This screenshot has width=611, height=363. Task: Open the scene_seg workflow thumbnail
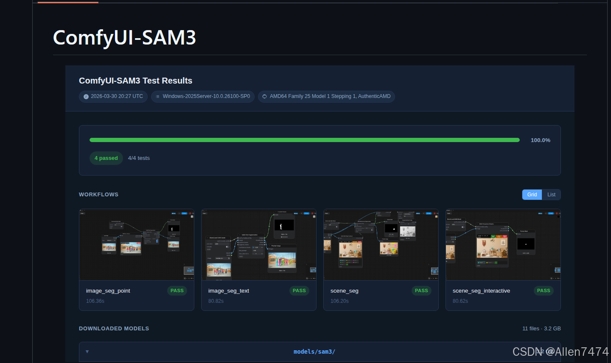tap(381, 245)
